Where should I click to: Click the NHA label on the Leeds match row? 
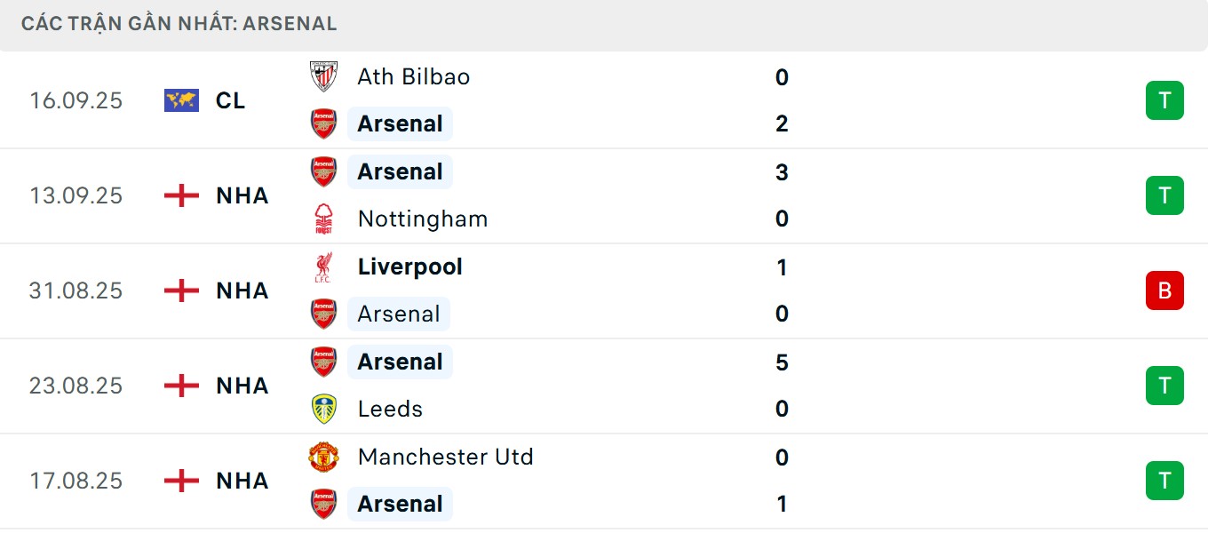coord(241,386)
